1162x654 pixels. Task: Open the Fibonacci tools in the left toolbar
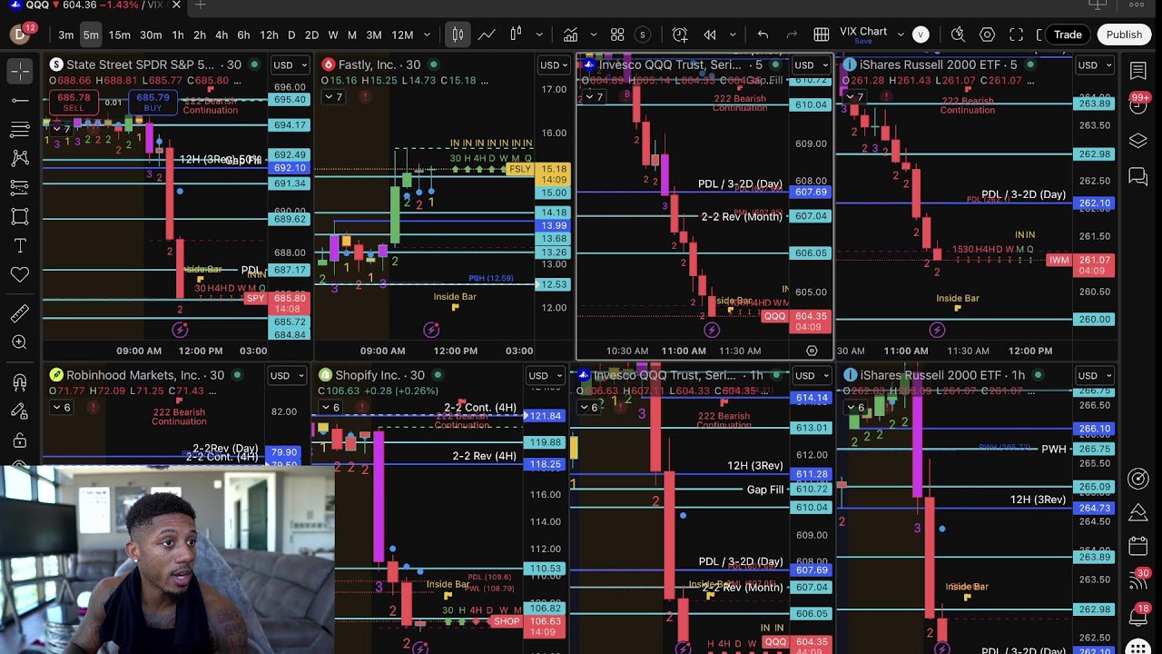pos(20,130)
